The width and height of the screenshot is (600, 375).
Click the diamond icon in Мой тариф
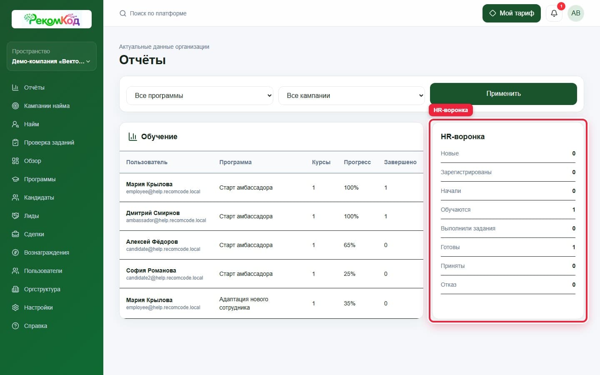click(492, 13)
